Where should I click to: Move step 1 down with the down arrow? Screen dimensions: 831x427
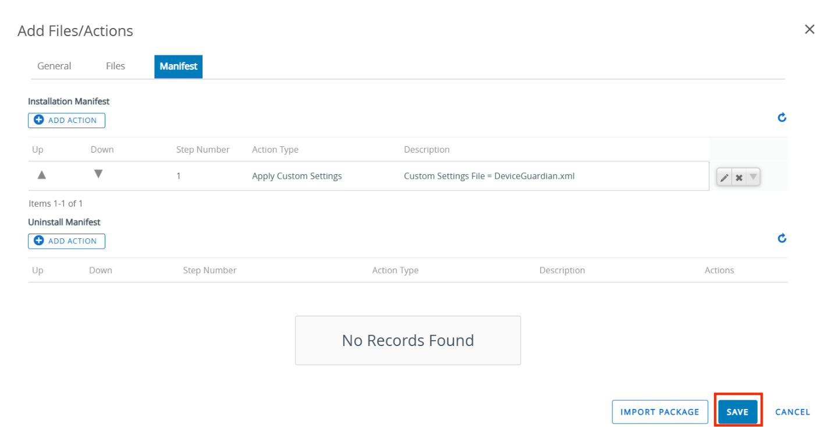pyautogui.click(x=98, y=174)
